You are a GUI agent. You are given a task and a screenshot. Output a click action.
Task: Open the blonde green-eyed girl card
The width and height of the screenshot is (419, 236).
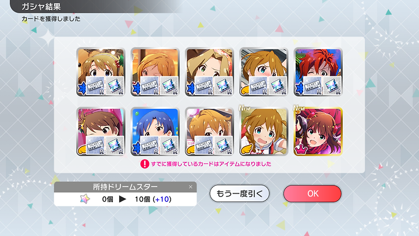pos(210,72)
